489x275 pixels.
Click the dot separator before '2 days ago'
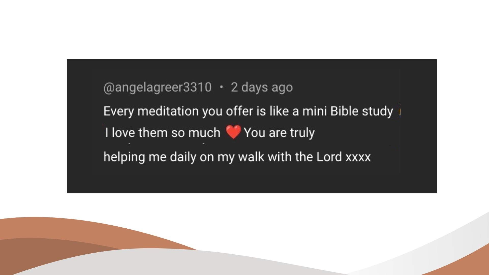(221, 87)
